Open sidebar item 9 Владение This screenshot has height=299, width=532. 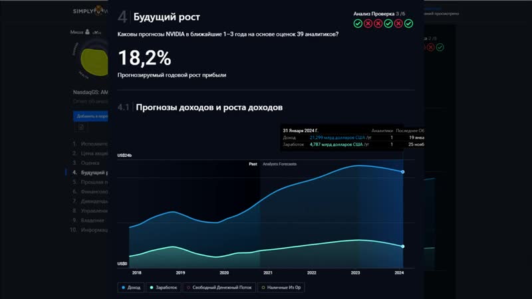tap(88, 221)
